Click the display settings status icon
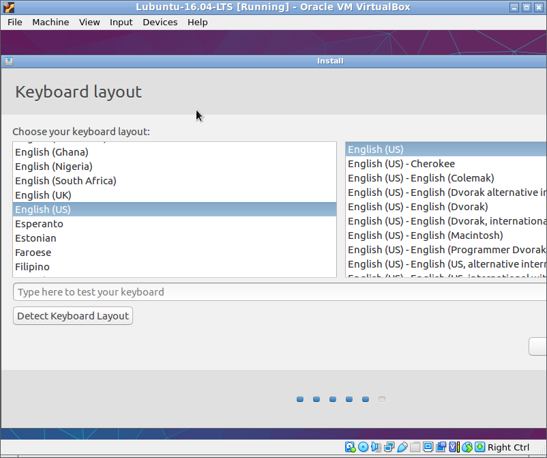Image resolution: width=547 pixels, height=458 pixels. 428,447
